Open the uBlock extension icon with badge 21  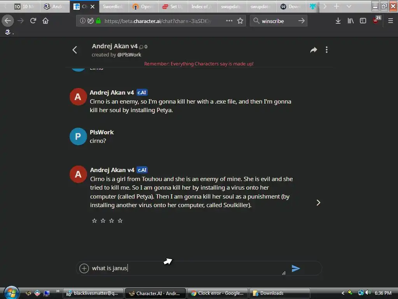[376, 20]
